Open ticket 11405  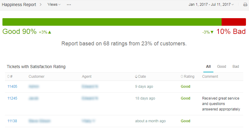click(12, 87)
